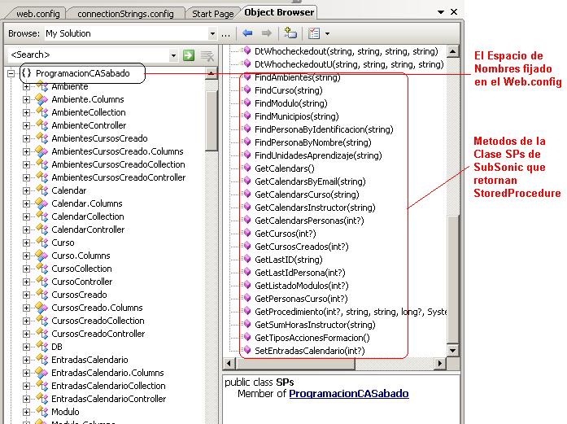Screen dimensions: 567x424
Task: Select GetTiposAccionesFormacion() method
Action: tap(312, 338)
